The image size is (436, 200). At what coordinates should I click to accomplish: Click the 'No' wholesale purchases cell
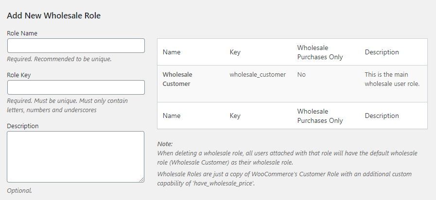pos(302,75)
